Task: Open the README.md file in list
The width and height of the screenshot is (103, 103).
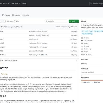Action: click(x=3, y=55)
